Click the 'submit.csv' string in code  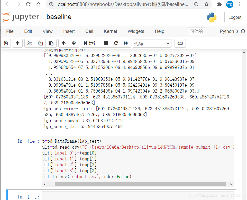85,177
